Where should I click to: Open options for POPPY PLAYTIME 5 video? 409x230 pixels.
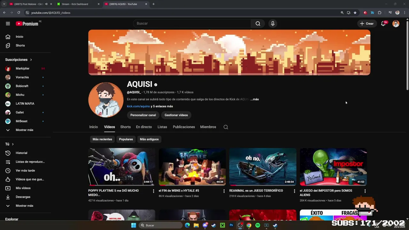(153, 191)
